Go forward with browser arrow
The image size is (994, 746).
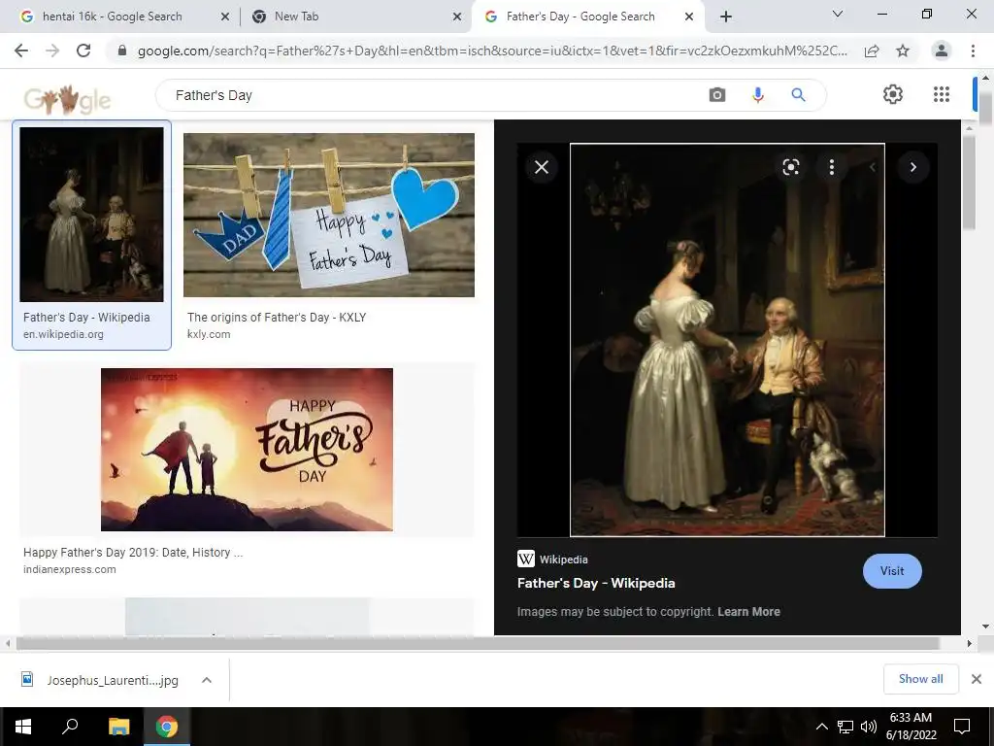(52, 51)
